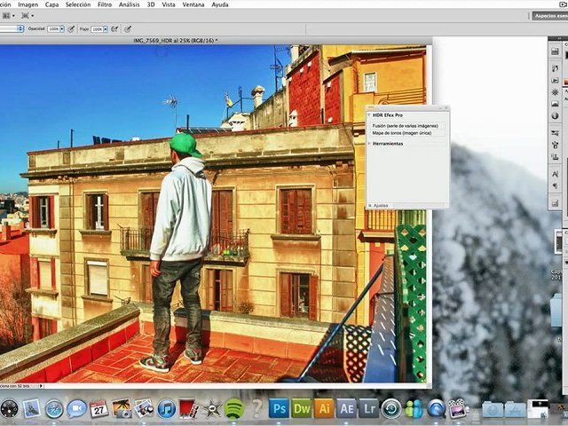Open iCal calendar in the Dock
The width and height of the screenshot is (568, 426).
click(x=99, y=409)
